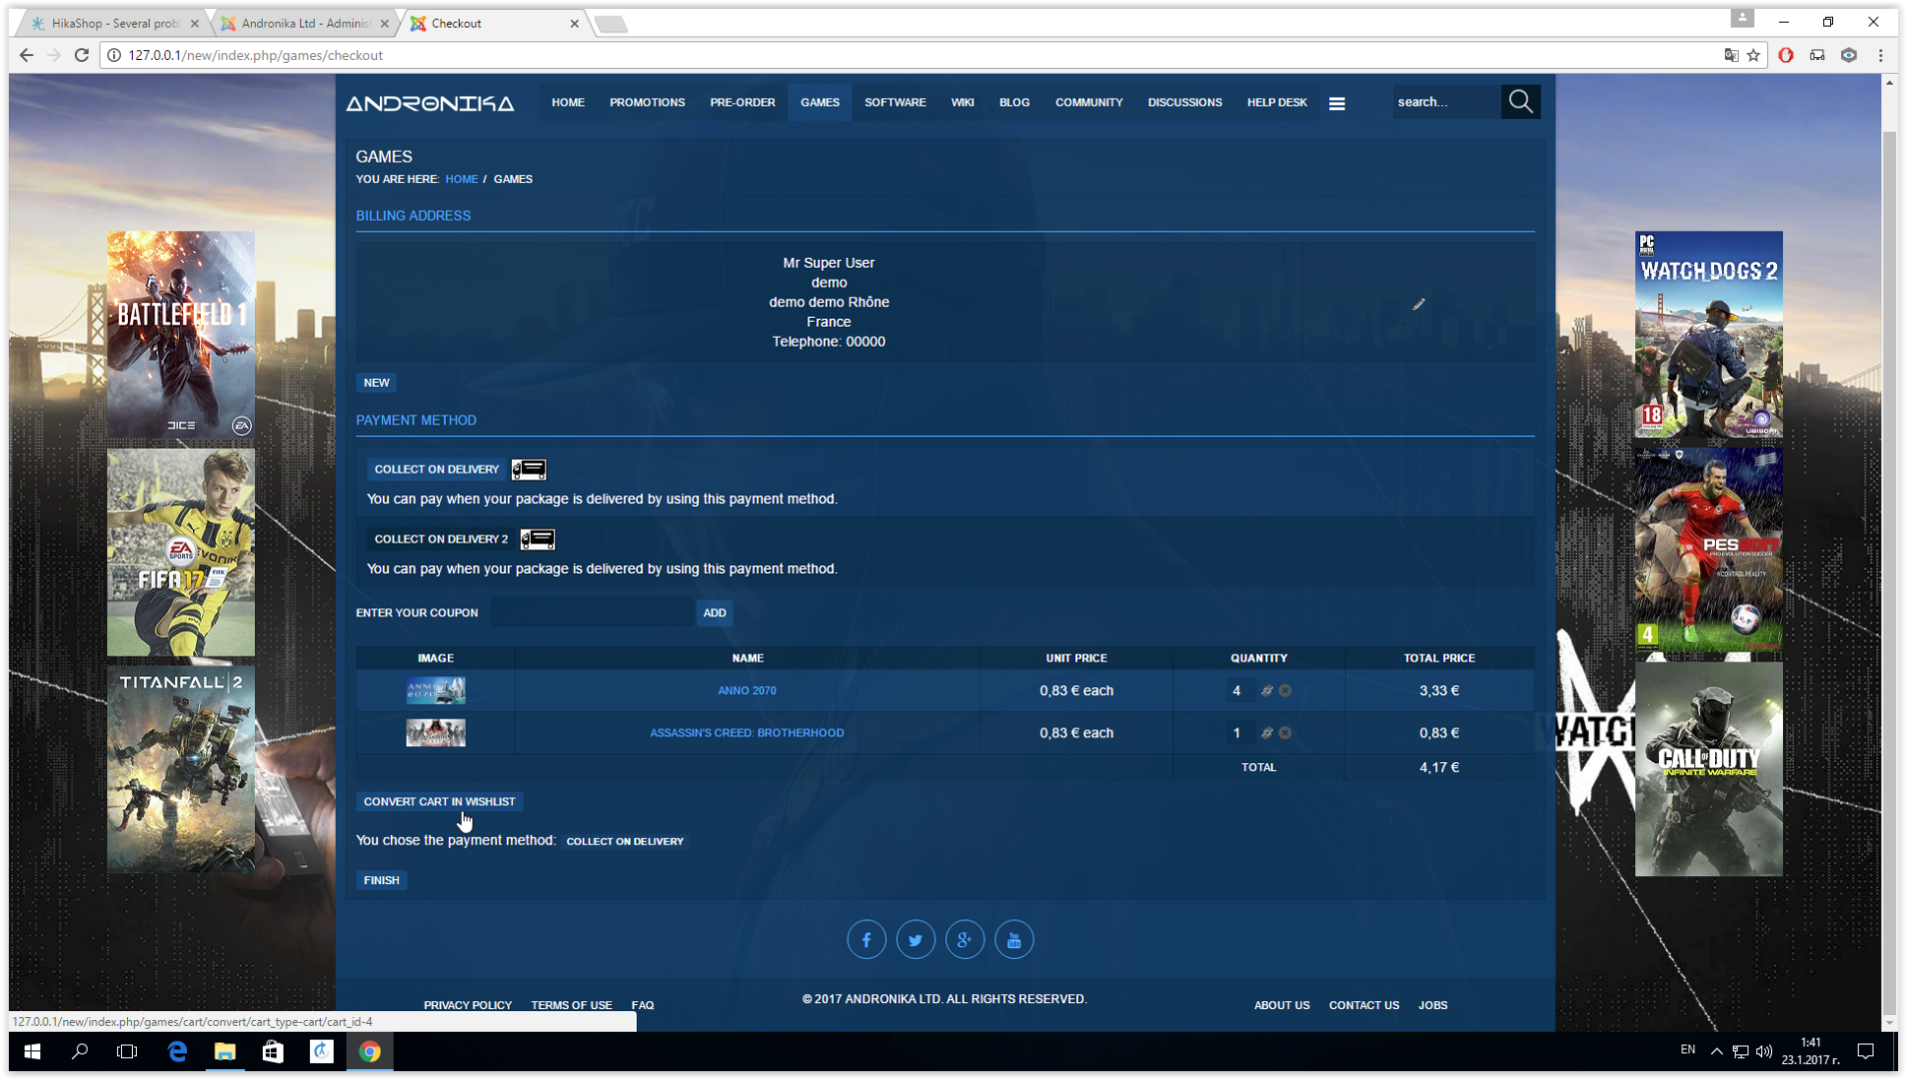The image size is (1905, 1079).
Task: Open File Explorer from the taskbar
Action: point(225,1052)
